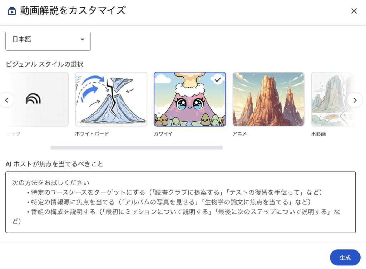366x269 pixels.
Task: Click the ビジュアル スタイルの選択 heading
Action: pyautogui.click(x=44, y=64)
